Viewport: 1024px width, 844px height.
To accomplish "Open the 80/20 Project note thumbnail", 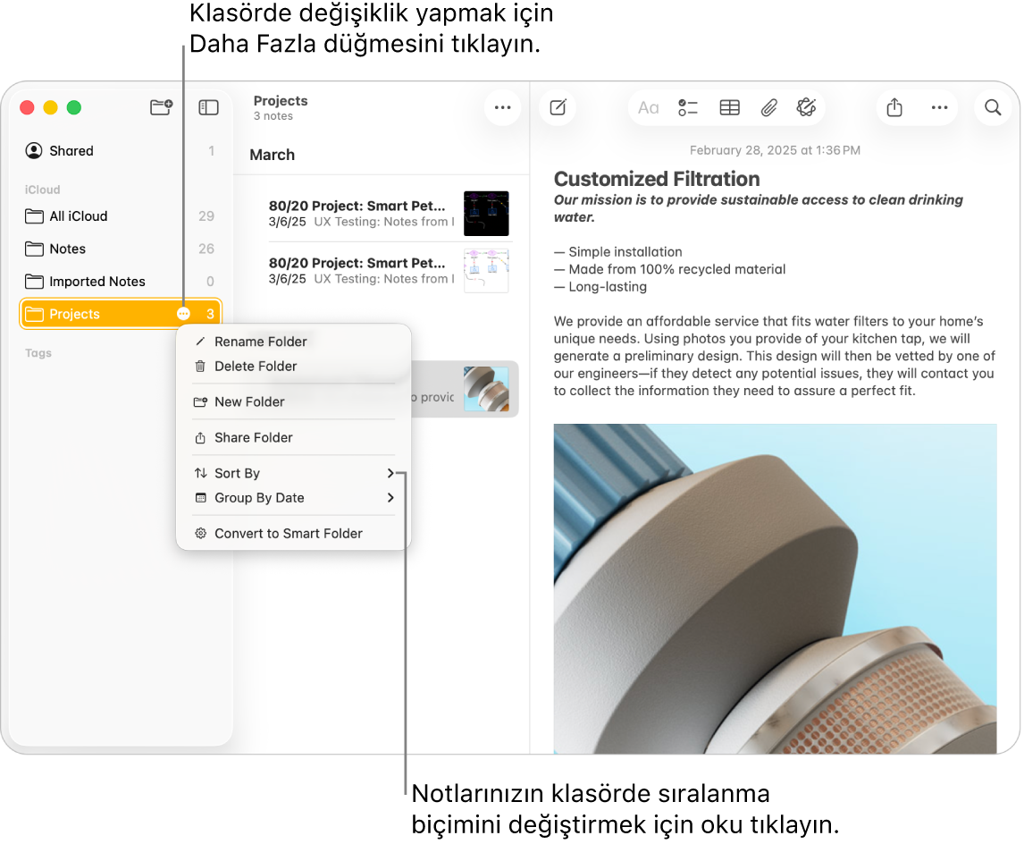I will (486, 213).
